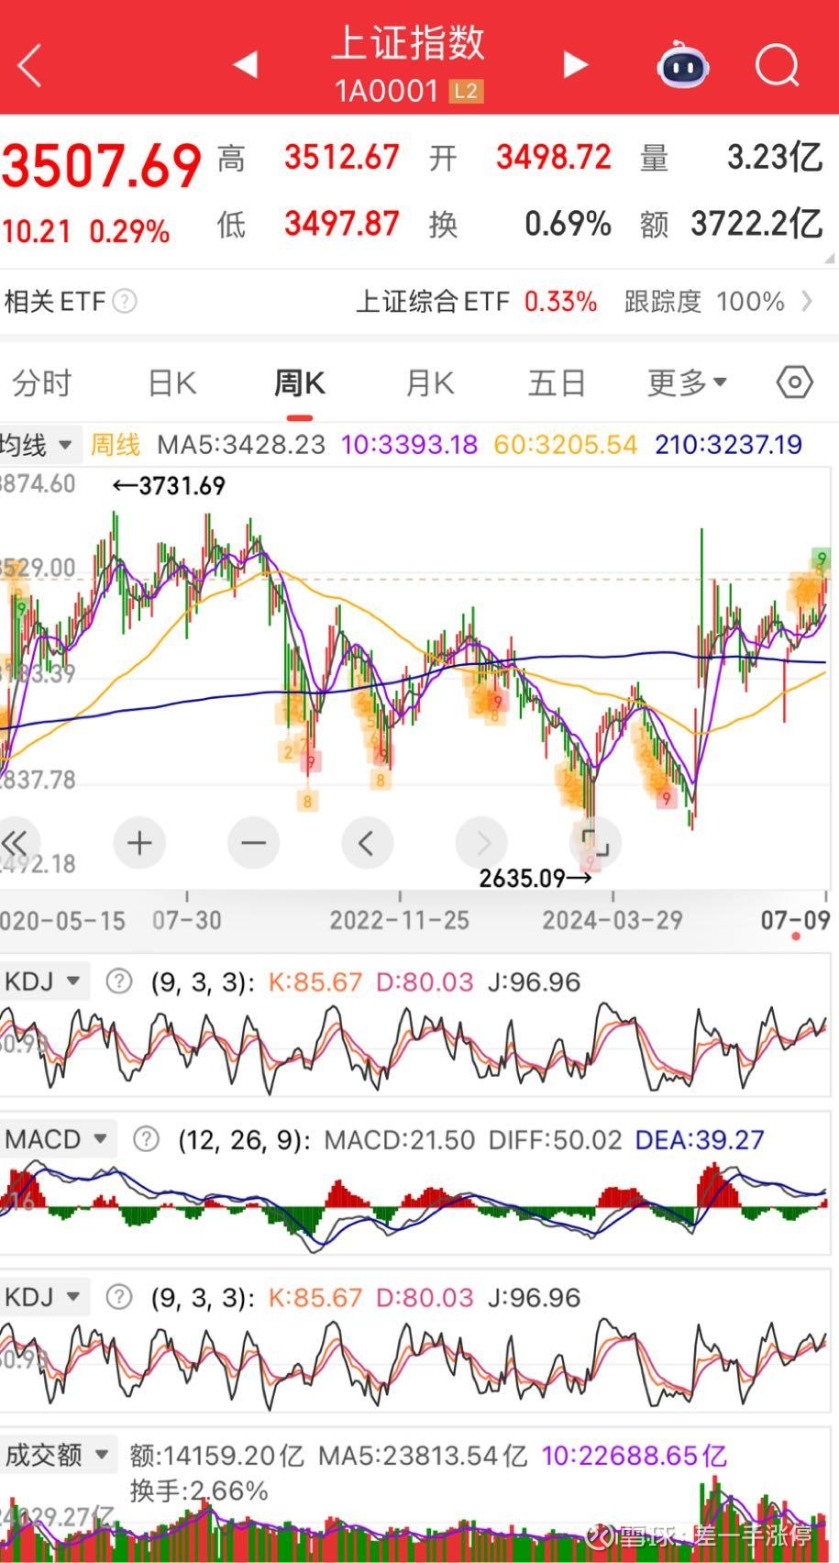Open the 相关ETF help question mark

pyautogui.click(x=124, y=302)
